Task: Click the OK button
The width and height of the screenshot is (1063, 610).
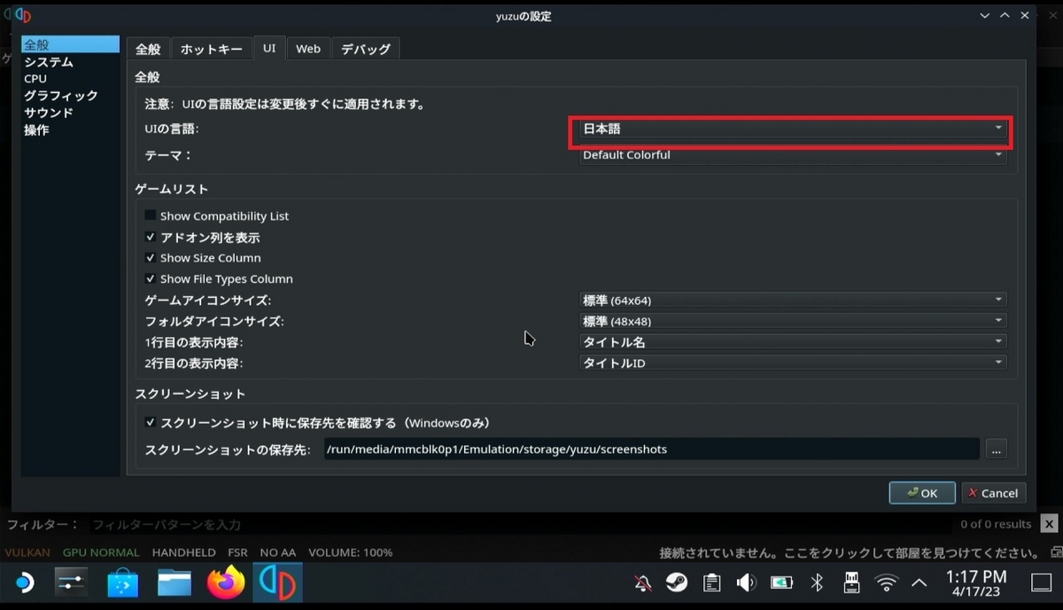Action: coord(922,493)
